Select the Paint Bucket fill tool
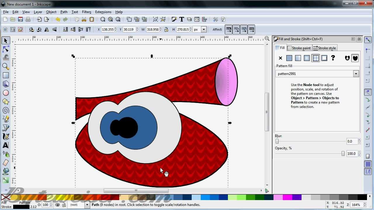This screenshot has height=210, width=374. 6,171
